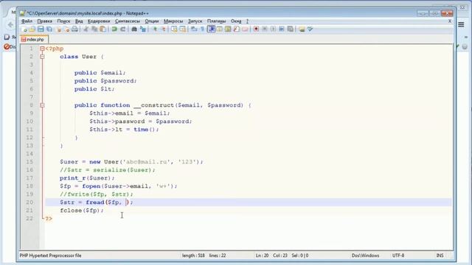Place cursor in 'public $email;' line

point(100,73)
